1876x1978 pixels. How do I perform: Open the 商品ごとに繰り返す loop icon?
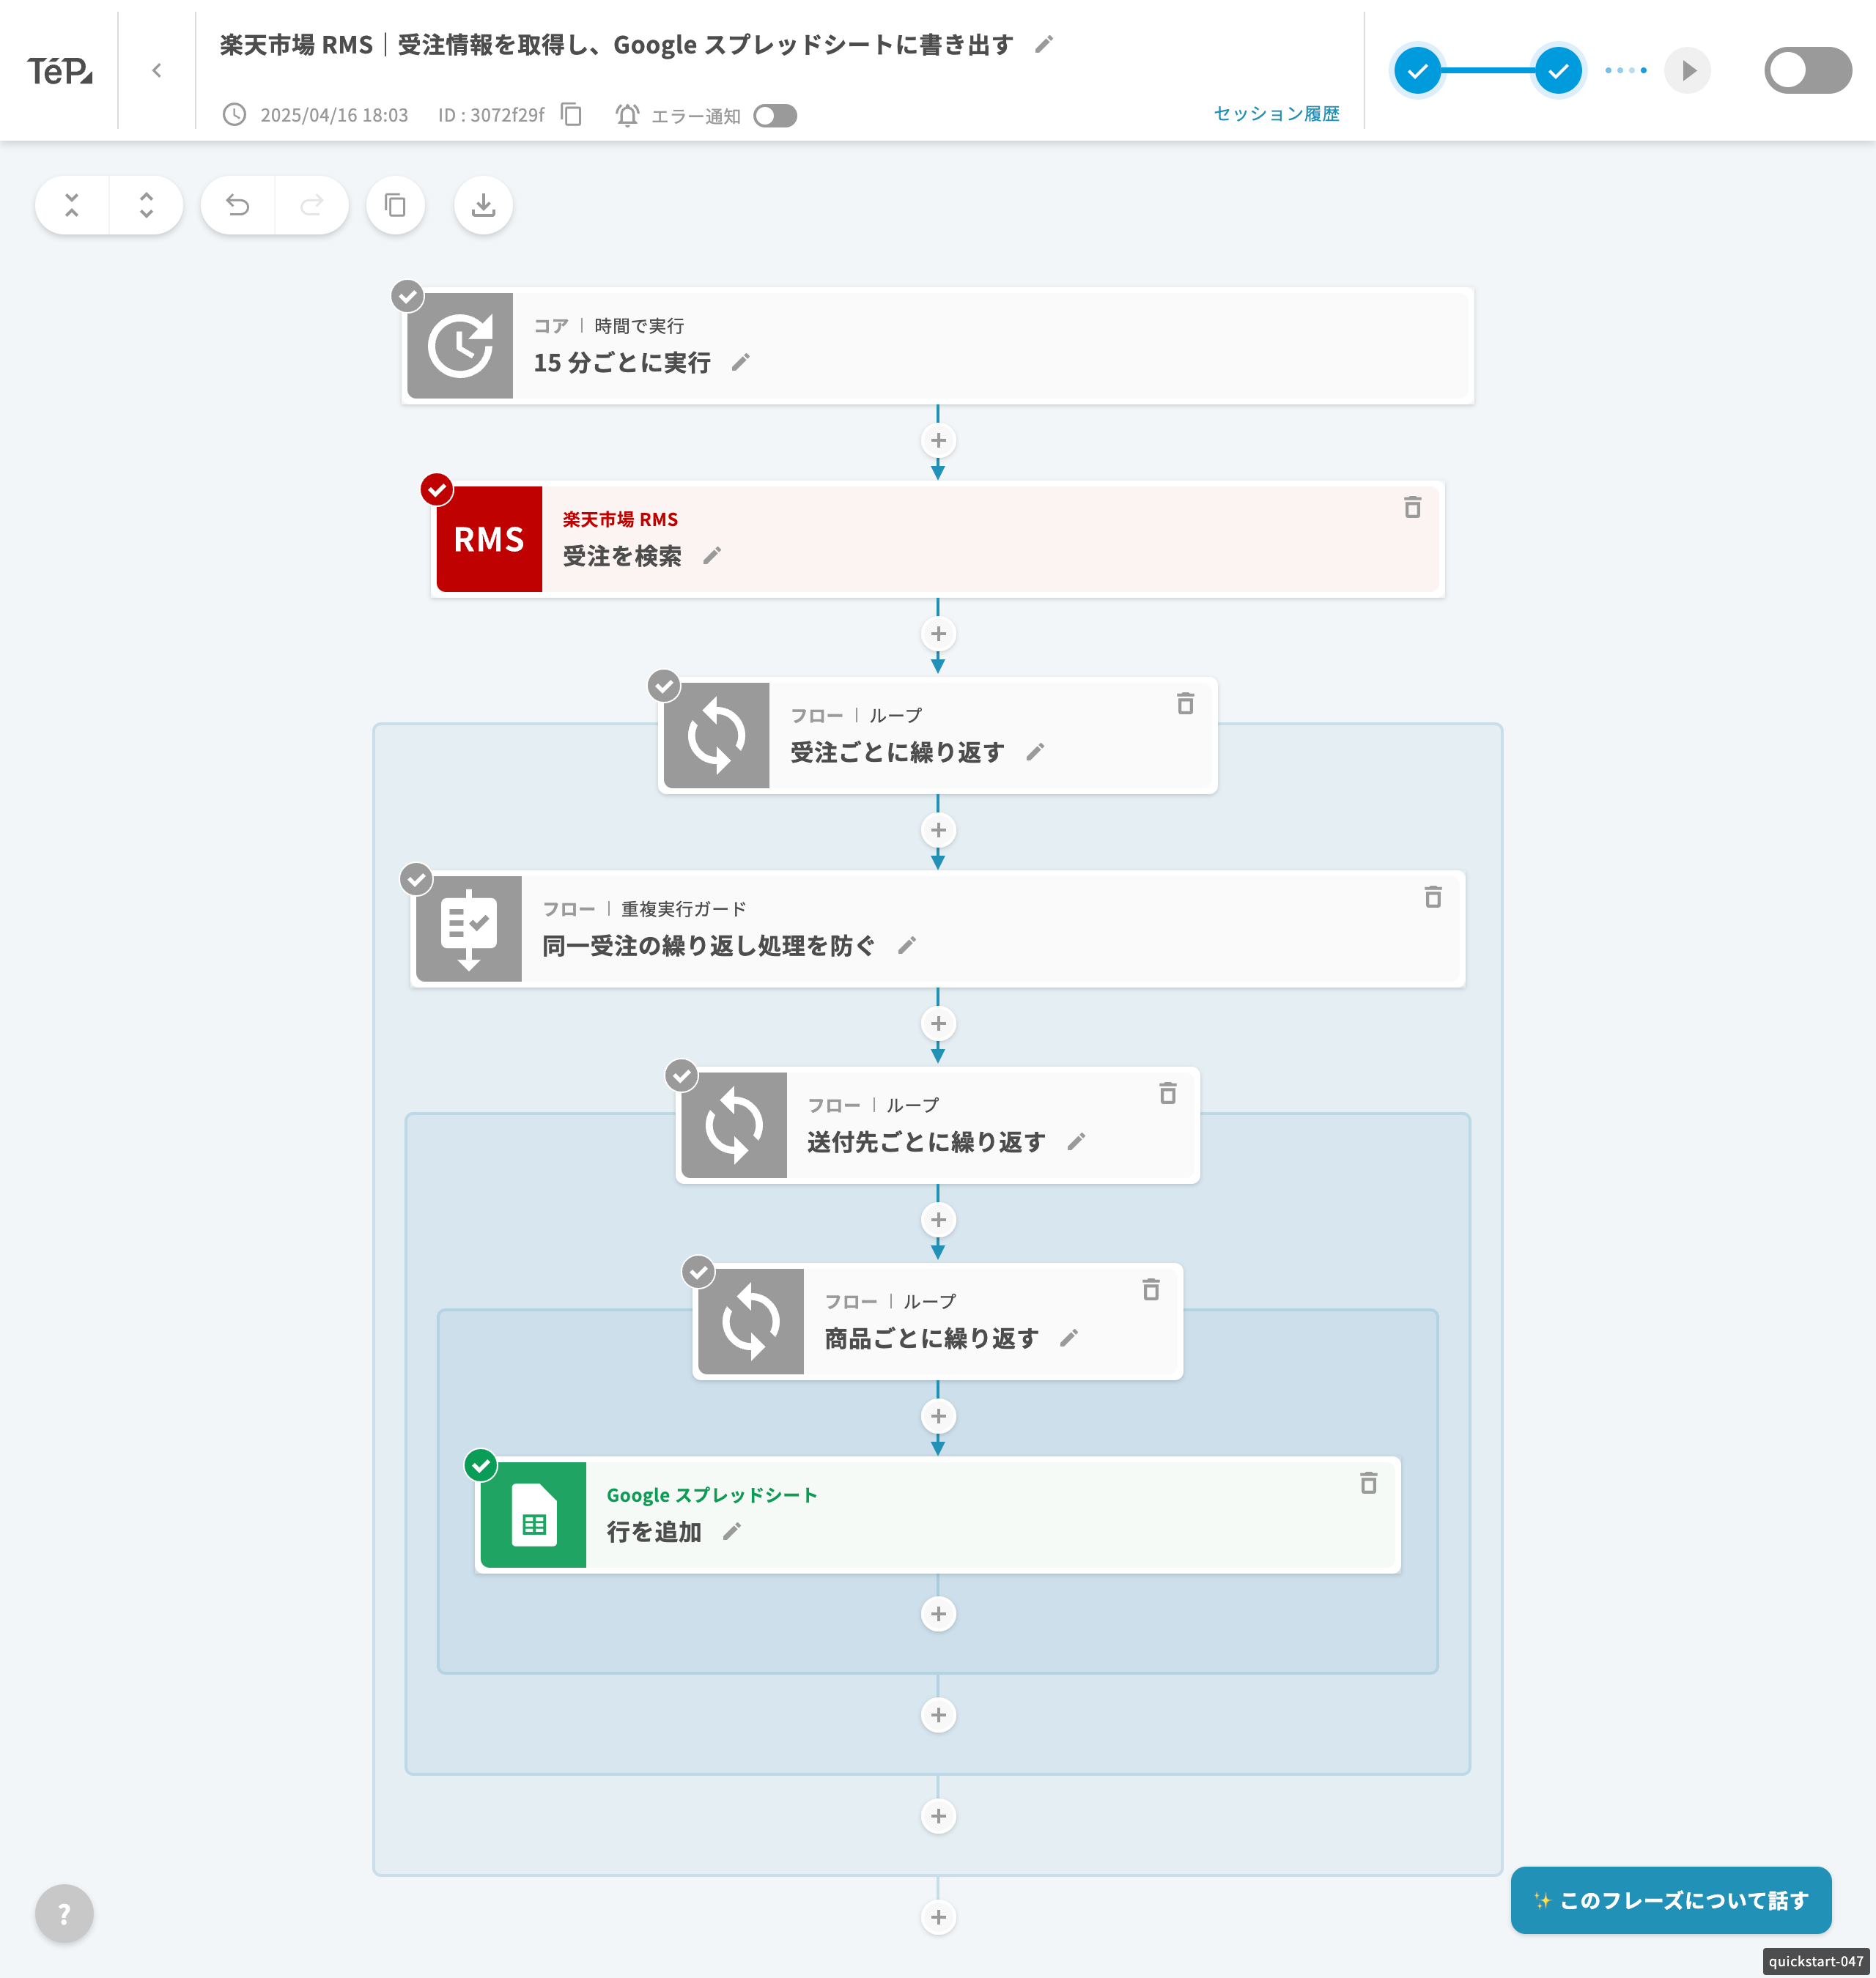(x=751, y=1322)
